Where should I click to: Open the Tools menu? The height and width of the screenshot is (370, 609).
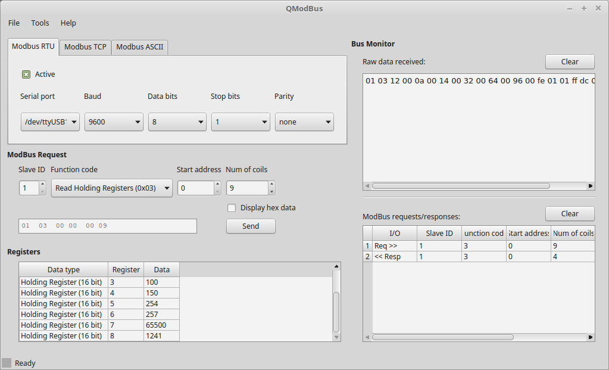[x=40, y=23]
